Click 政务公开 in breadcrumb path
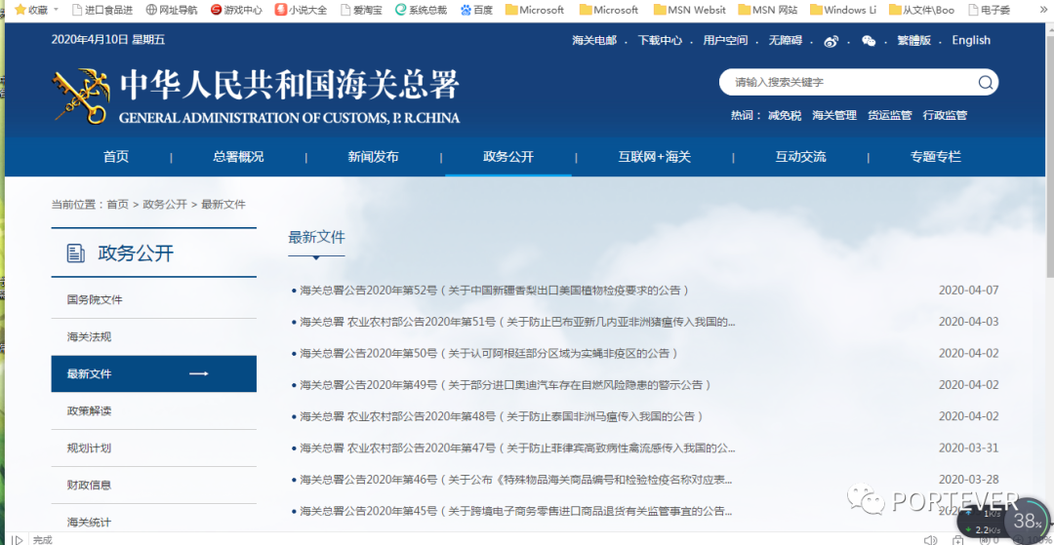 (165, 205)
